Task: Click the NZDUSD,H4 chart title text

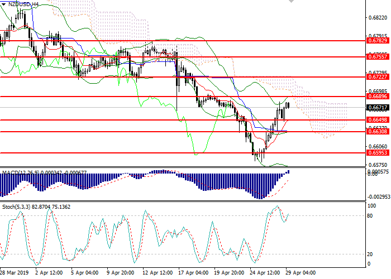Action: [x=23, y=4]
